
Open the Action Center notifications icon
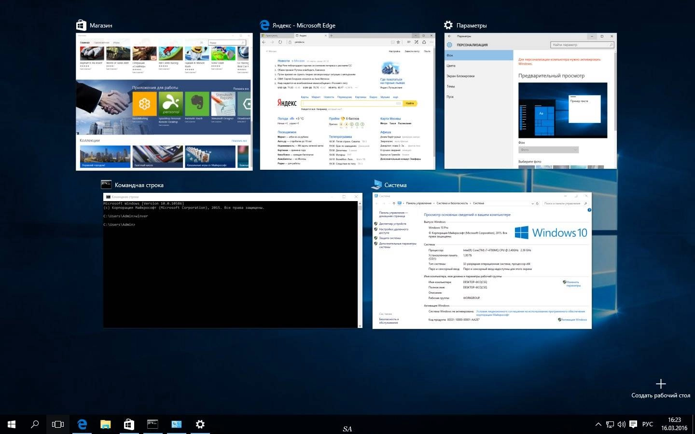point(633,424)
